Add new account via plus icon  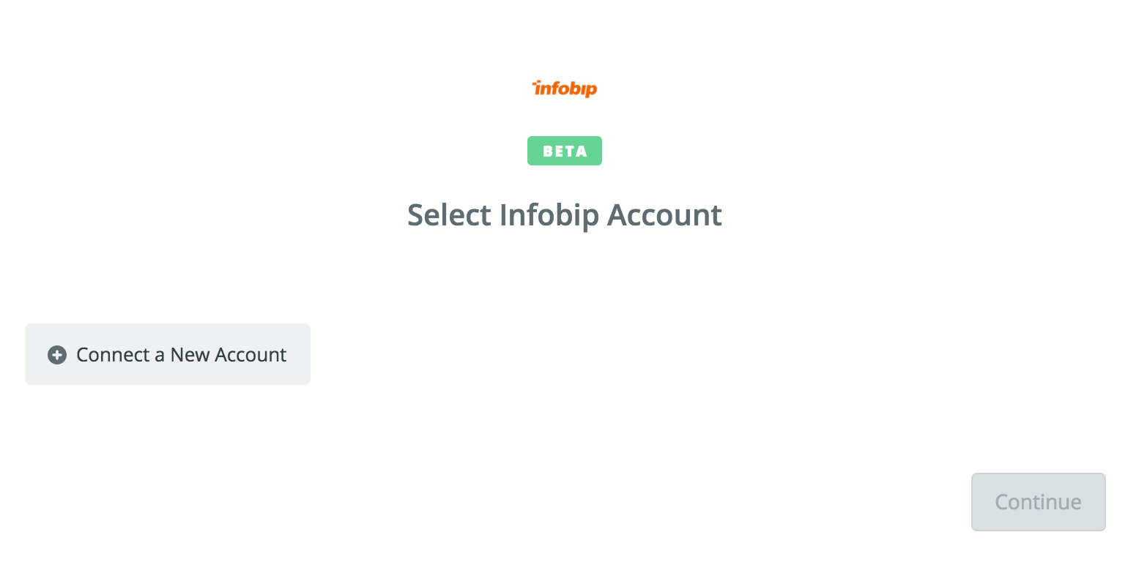pyautogui.click(x=57, y=355)
